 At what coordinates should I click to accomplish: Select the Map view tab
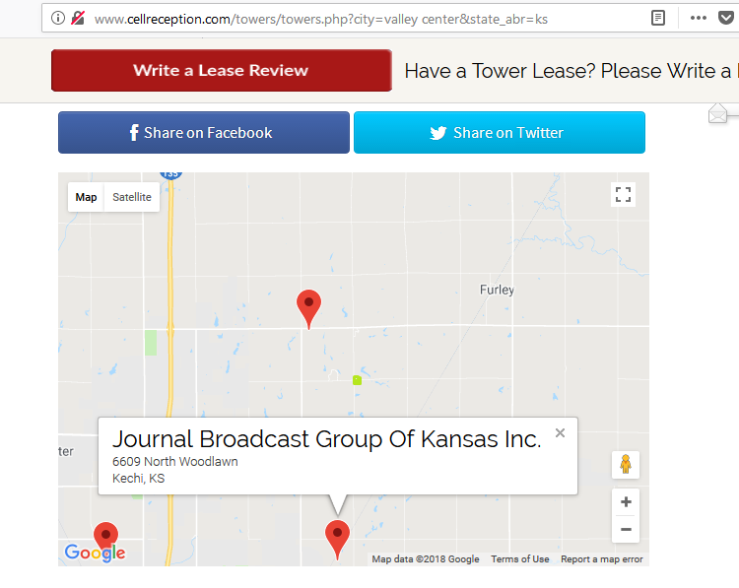pyautogui.click(x=87, y=197)
